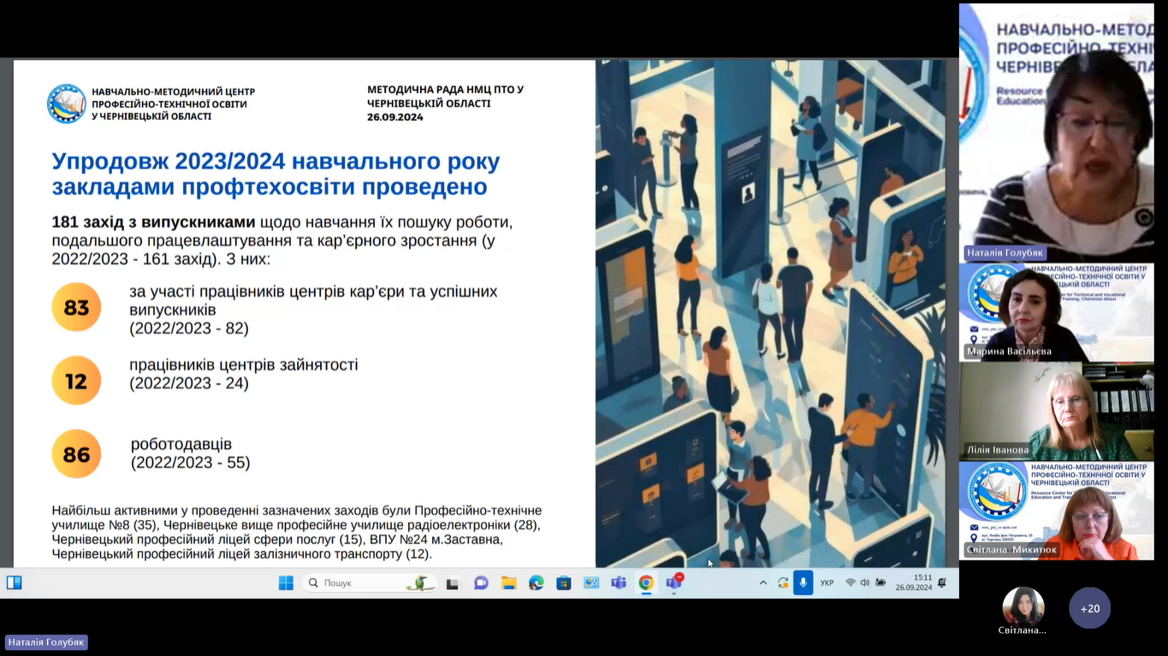
Task: Open Microsoft Teams with the notification badge
Action: point(673,583)
